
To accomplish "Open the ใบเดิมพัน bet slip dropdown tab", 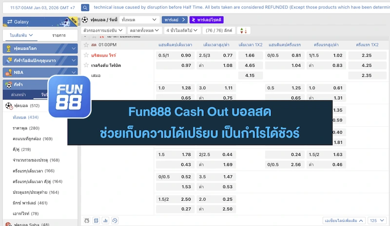I will point(21,35).
